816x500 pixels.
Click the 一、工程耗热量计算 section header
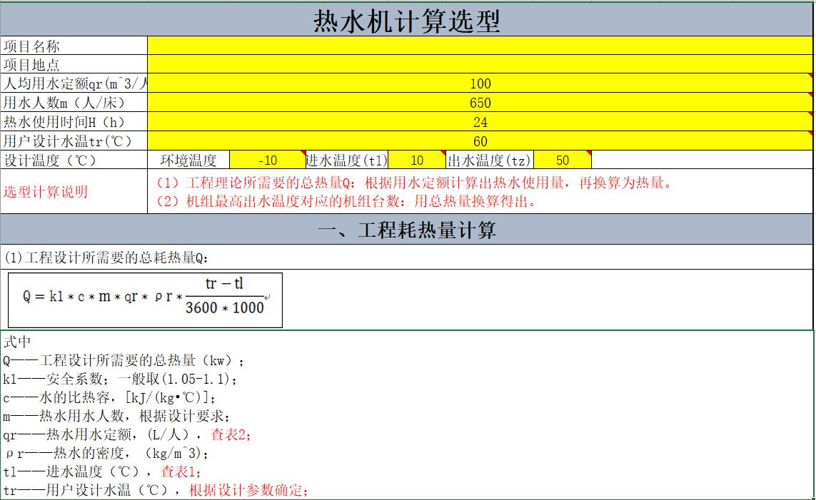408,230
